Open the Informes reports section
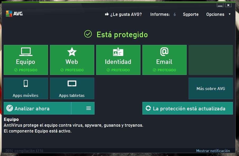 [160, 14]
